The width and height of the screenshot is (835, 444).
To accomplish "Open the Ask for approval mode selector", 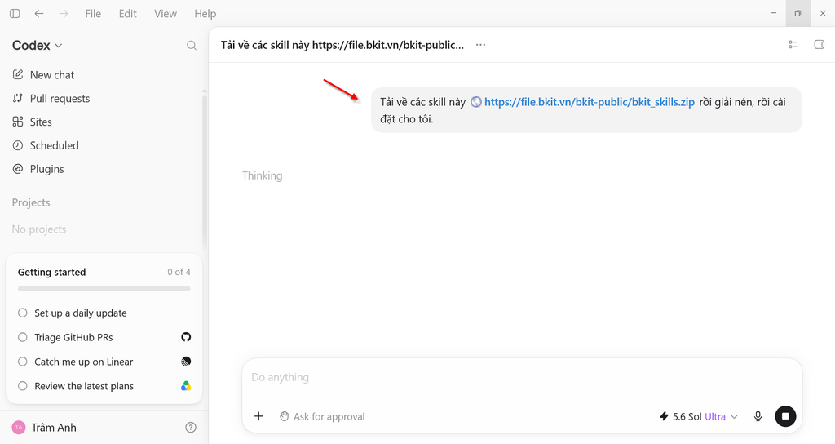I will (x=323, y=416).
